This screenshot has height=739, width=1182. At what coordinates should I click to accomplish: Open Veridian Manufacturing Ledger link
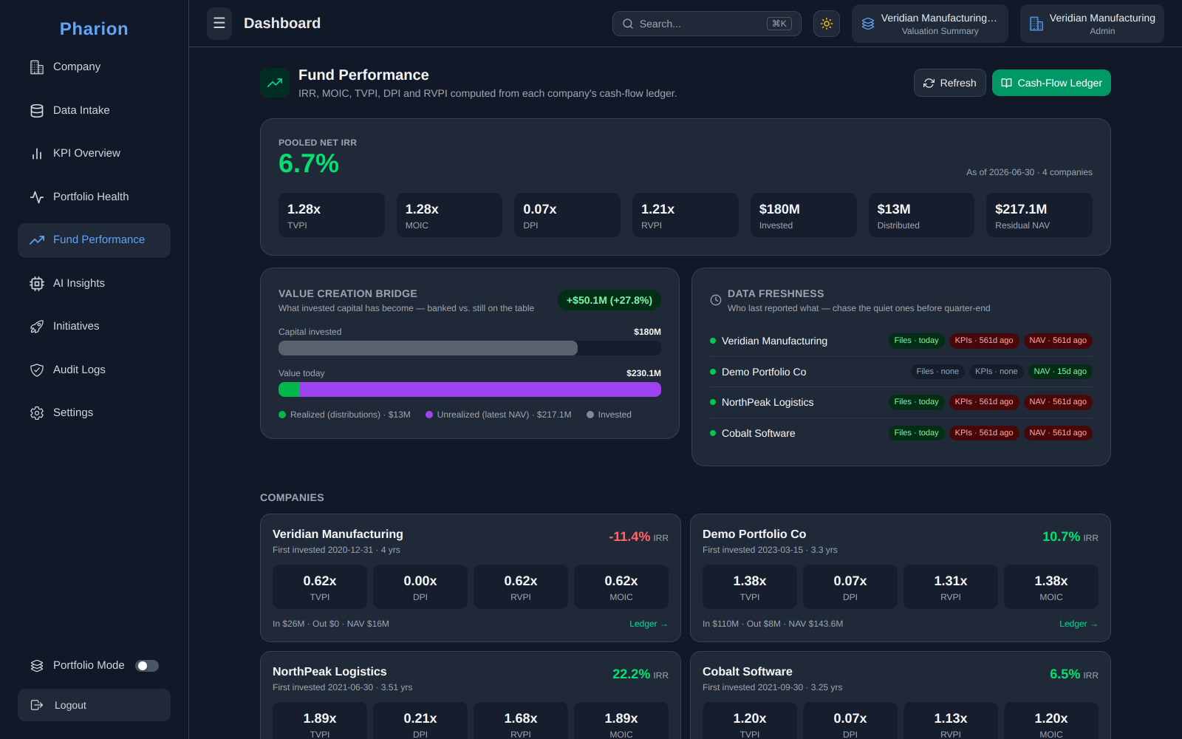[x=649, y=624]
